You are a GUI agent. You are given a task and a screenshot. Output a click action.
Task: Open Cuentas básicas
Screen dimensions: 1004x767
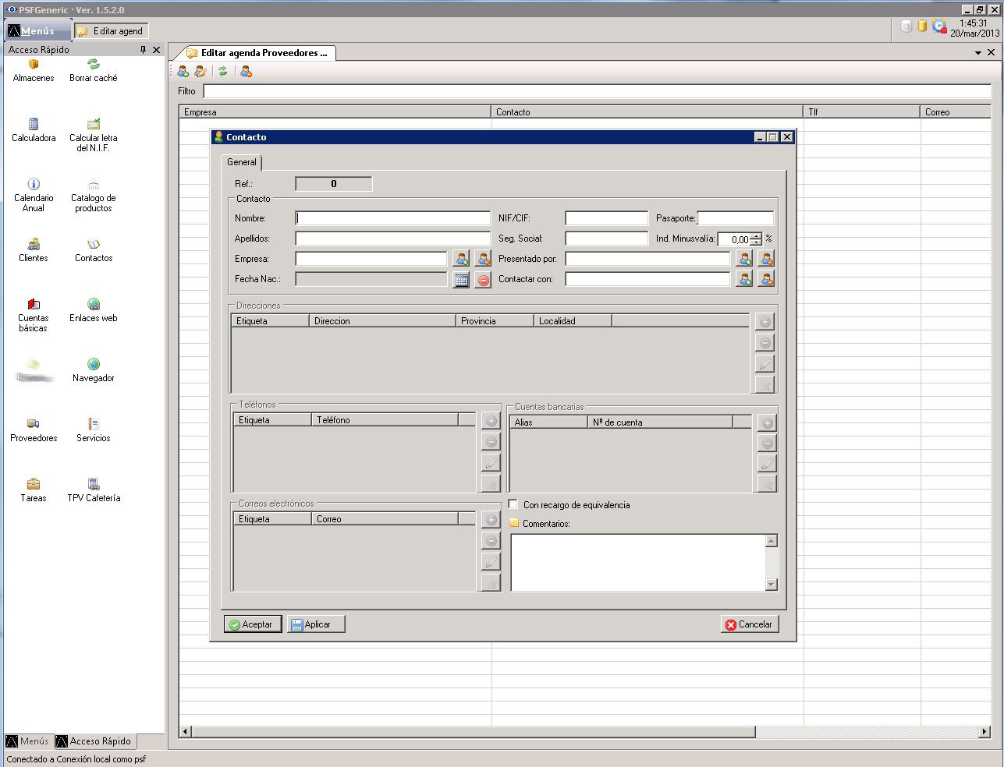tap(34, 315)
